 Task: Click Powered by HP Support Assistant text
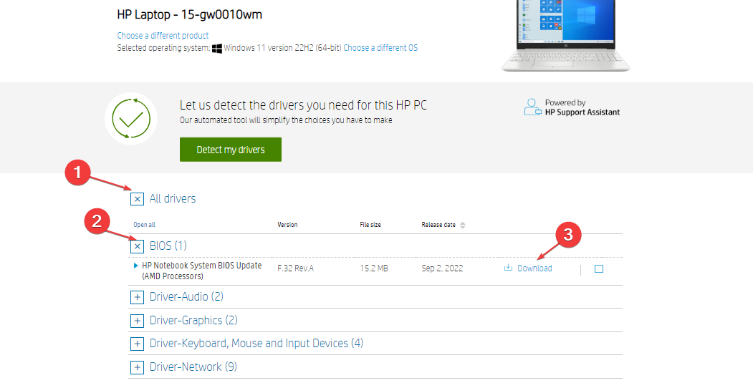pos(582,107)
